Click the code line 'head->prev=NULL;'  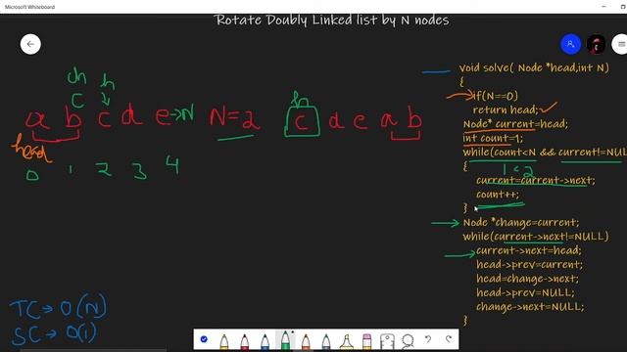525,292
